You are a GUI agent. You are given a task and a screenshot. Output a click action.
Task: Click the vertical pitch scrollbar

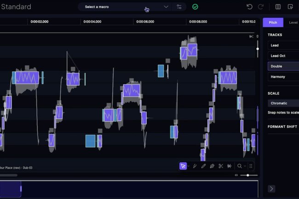coord(258,131)
